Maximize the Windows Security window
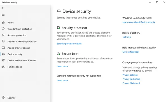Image resolution: width=168 pixels, height=102 pixels. pos(157,2)
